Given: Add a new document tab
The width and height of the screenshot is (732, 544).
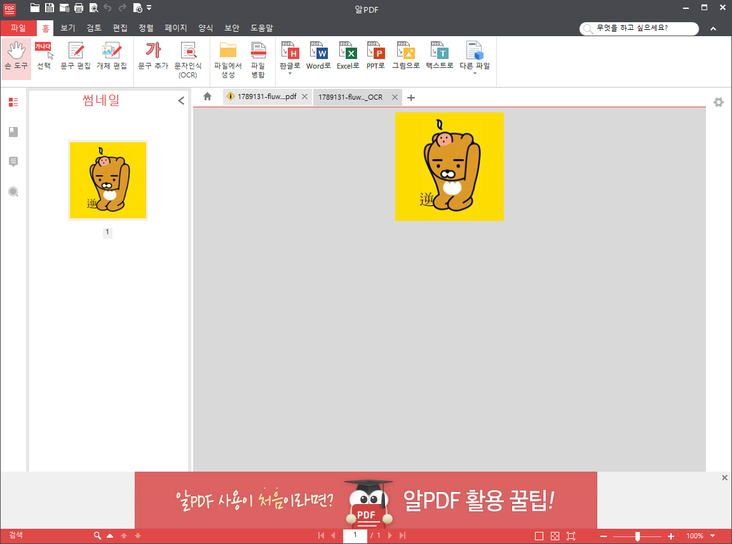Looking at the screenshot, I should 411,98.
